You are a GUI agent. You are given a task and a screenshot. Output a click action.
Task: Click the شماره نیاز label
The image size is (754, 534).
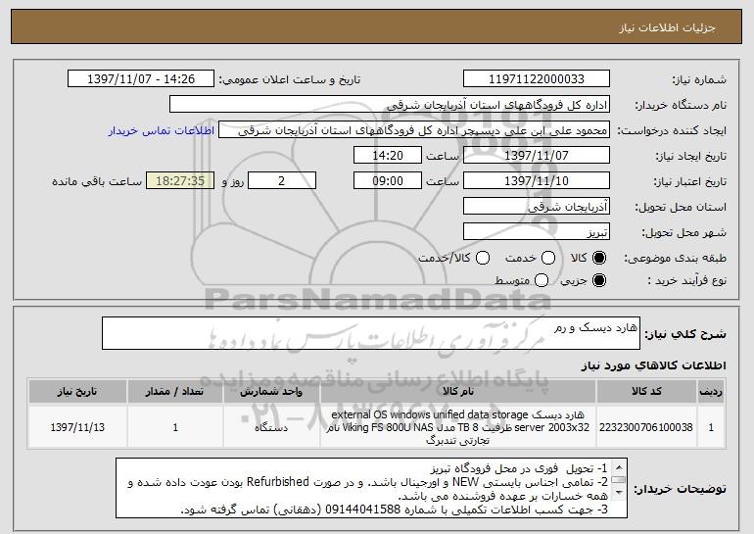[x=699, y=80]
